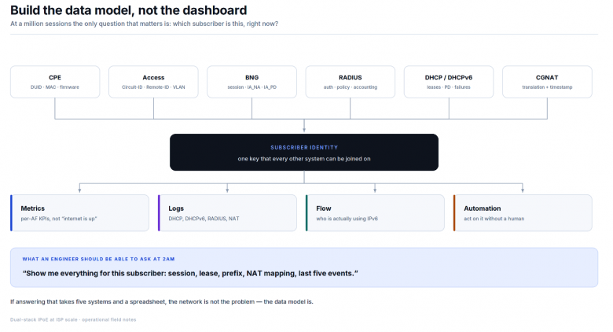Click the BNG session box

pyautogui.click(x=251, y=82)
